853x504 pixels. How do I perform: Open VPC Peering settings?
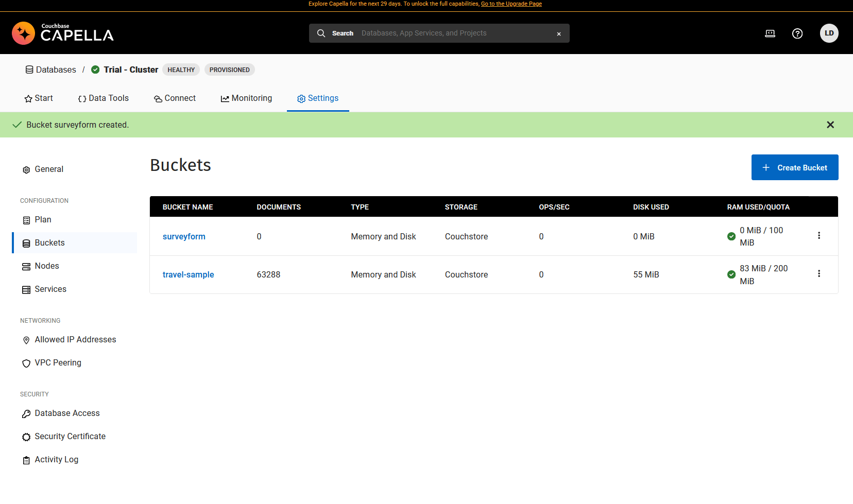[x=58, y=363]
